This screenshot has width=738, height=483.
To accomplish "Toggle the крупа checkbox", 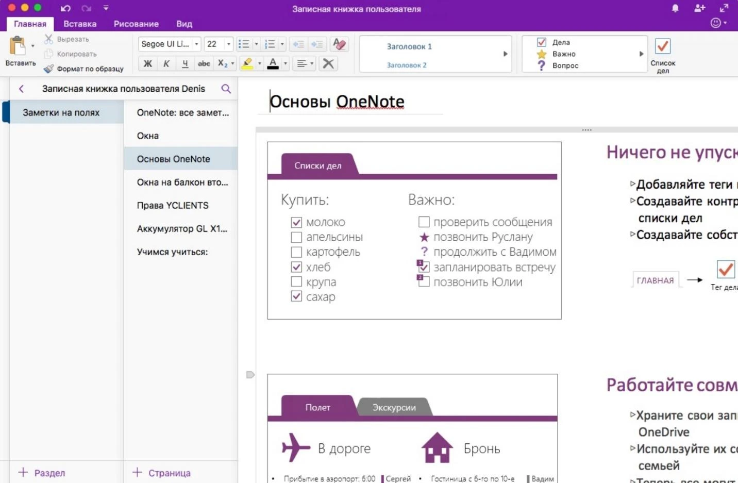I will (x=296, y=281).
